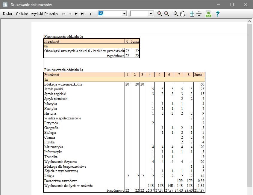Click the 'Wychowanie fizyczne' row label
The image size is (253, 195).
click(x=60, y=162)
